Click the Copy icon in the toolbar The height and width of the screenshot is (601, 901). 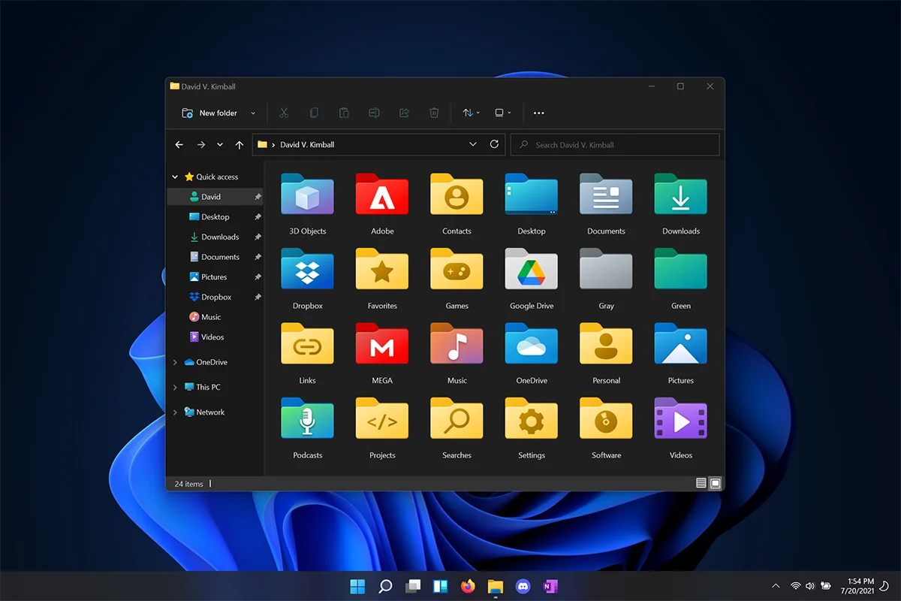[x=314, y=113]
